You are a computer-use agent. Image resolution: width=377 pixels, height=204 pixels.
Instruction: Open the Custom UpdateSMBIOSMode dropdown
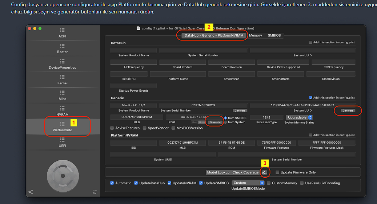tap(248, 183)
